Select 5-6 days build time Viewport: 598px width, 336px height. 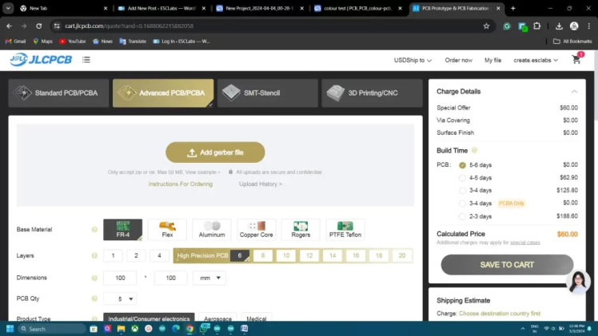point(462,165)
